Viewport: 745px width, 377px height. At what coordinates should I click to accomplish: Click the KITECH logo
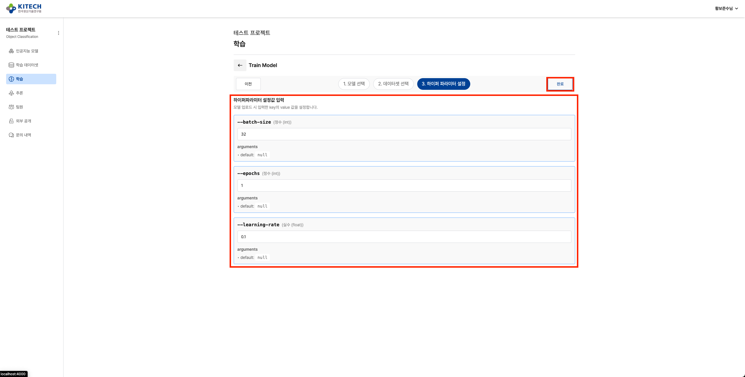point(24,8)
